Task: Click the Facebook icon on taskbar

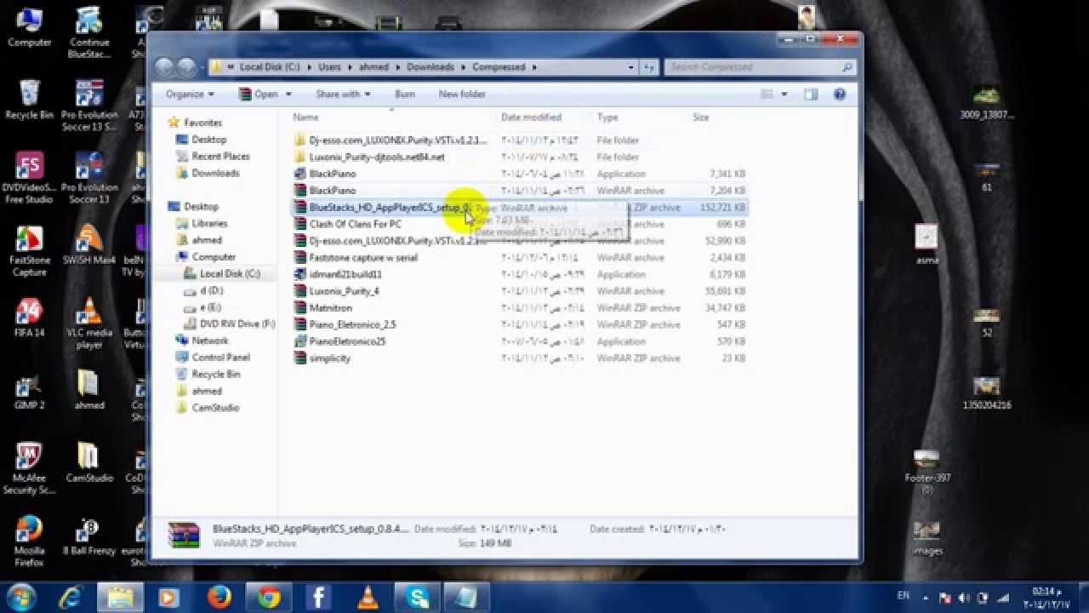Action: coord(319,598)
